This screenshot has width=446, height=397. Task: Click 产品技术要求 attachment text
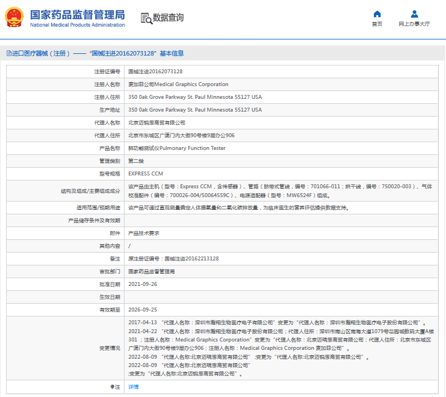coord(143,233)
